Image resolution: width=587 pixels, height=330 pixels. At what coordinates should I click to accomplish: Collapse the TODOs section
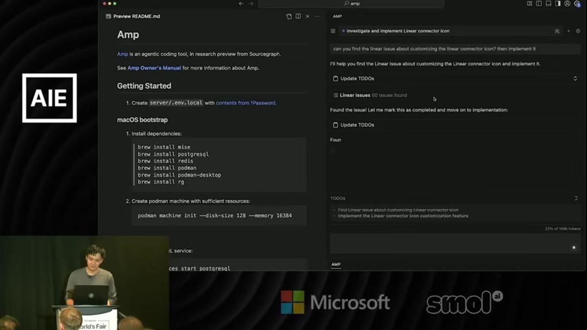tap(576, 198)
